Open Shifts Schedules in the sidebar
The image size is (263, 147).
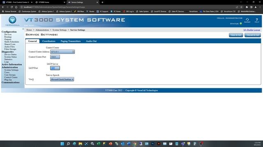click(x=12, y=42)
